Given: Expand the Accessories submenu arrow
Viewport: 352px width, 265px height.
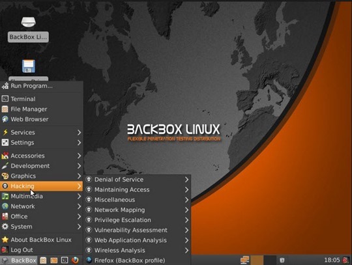Looking at the screenshot, I should tap(79, 156).
